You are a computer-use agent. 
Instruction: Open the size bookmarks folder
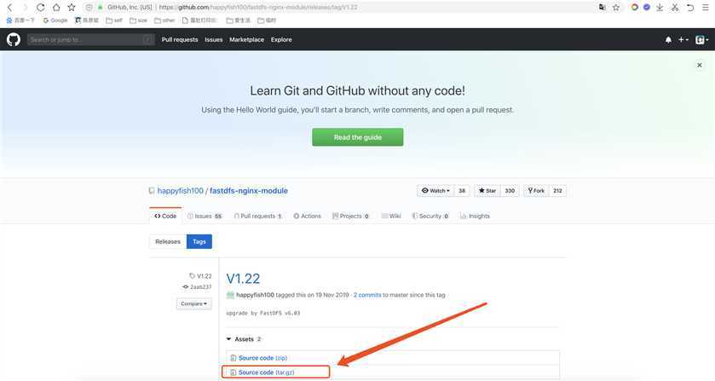tap(139, 20)
